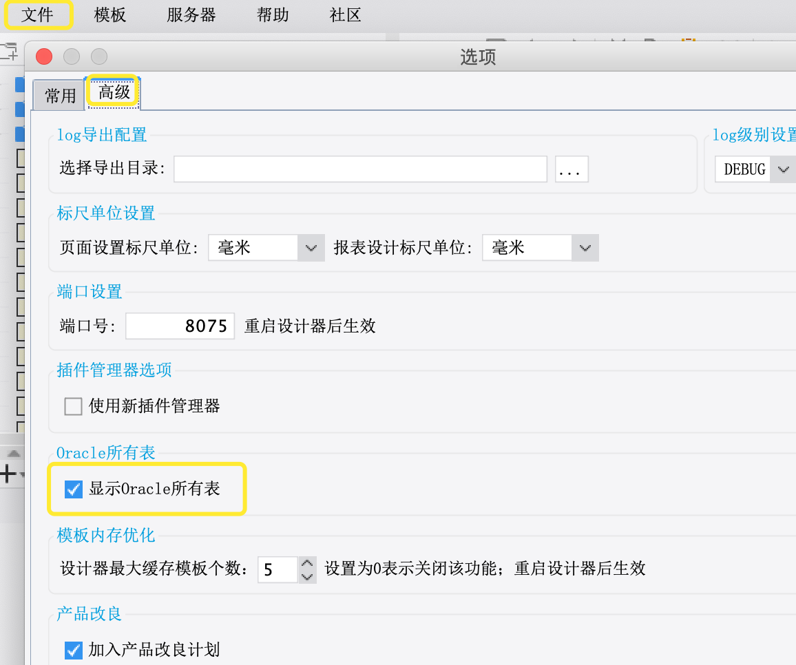
Task: Open the 服务器 menu
Action: [191, 14]
